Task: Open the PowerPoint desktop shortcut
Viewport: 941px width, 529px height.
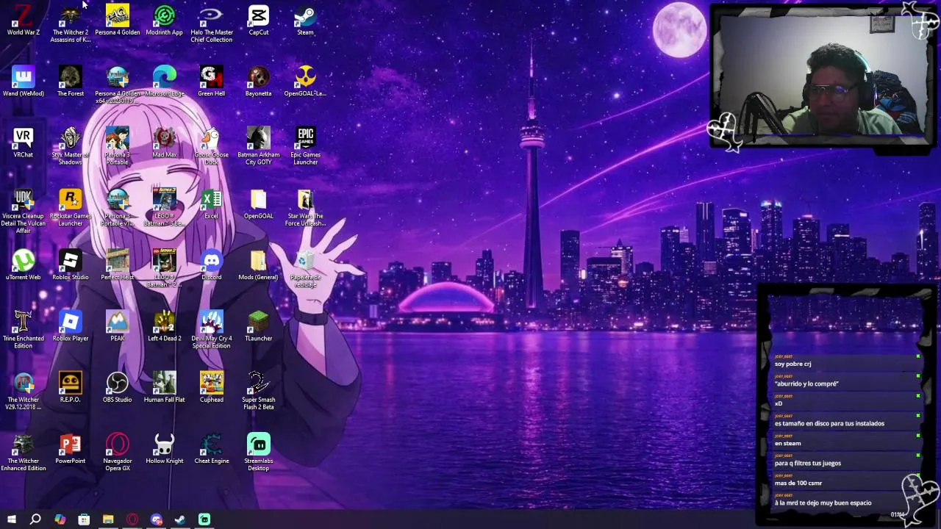Action: pos(71,449)
